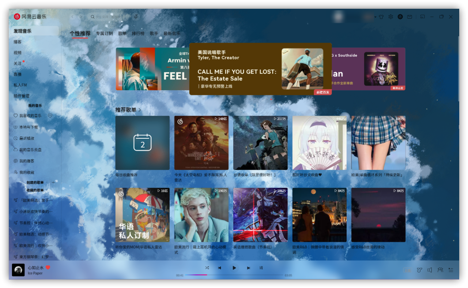Open the user account dropdown arrow
The height and width of the screenshot is (288, 468).
375,17
